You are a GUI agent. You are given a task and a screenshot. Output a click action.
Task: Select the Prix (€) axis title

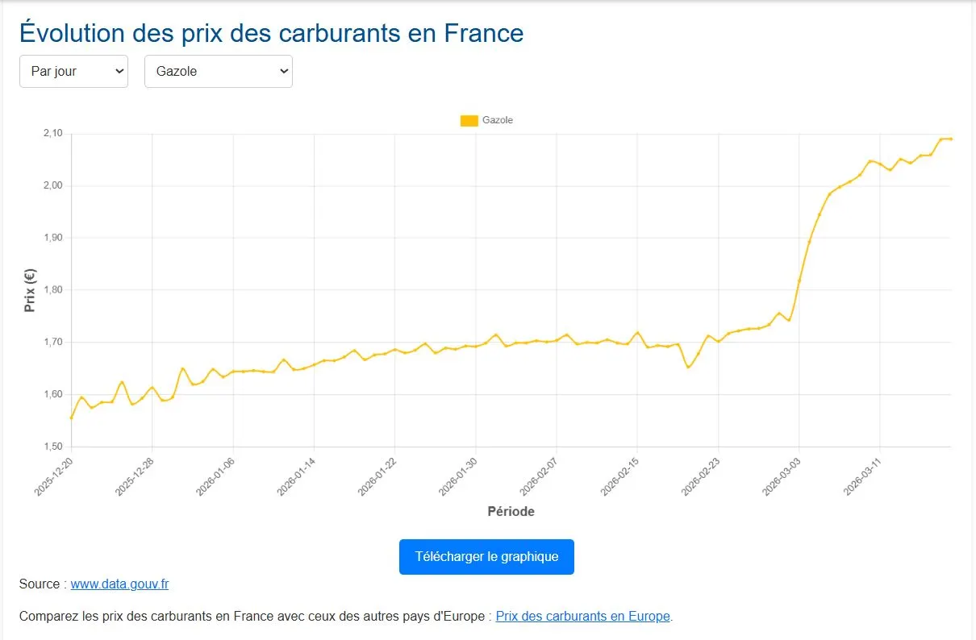pyautogui.click(x=30, y=289)
